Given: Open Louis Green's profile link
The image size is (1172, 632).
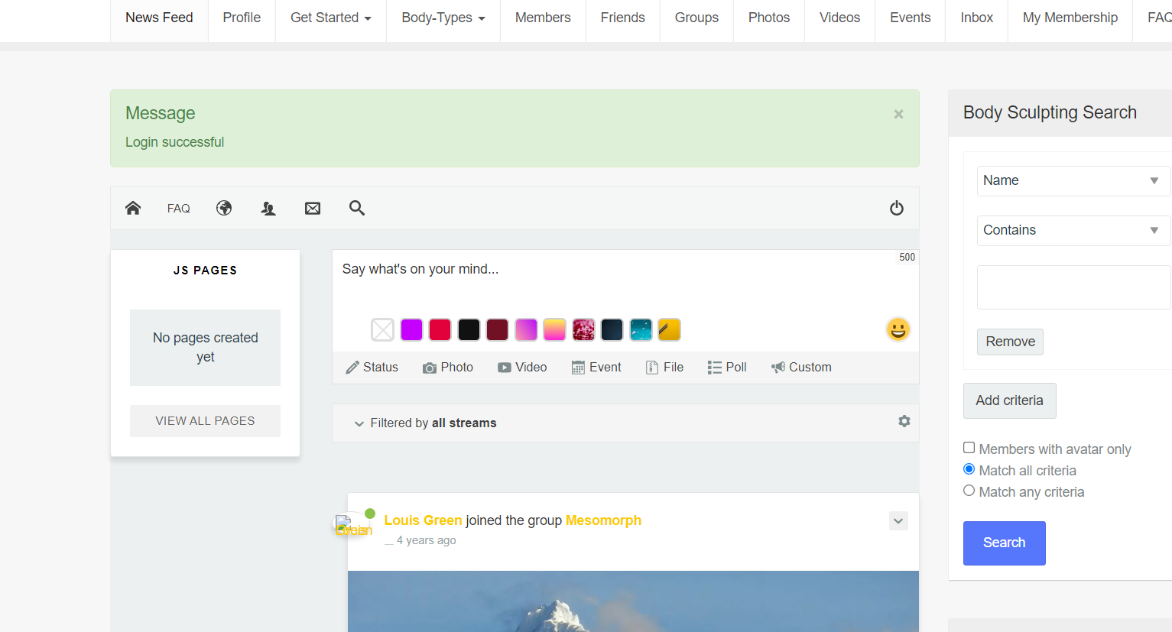Looking at the screenshot, I should pyautogui.click(x=423, y=520).
